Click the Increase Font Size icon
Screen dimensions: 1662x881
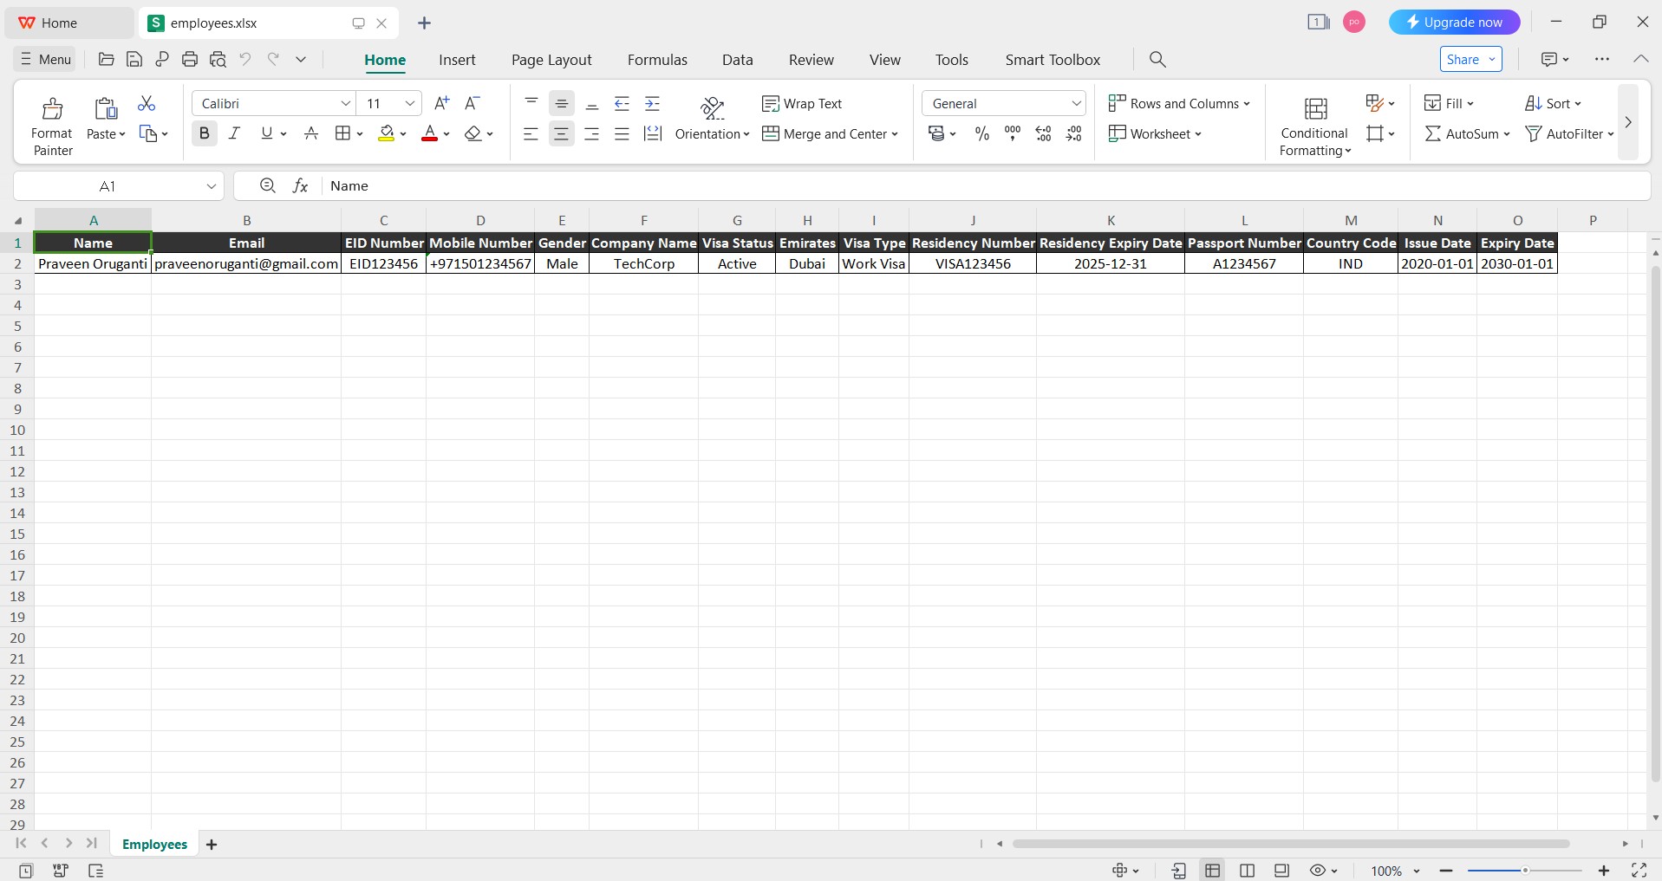(441, 103)
